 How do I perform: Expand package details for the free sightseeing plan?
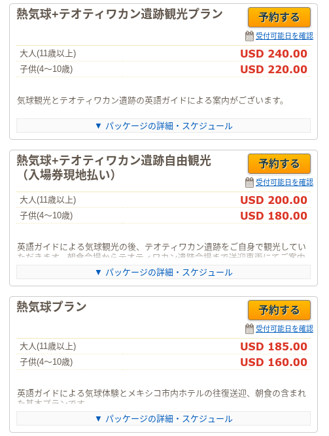coord(164,272)
